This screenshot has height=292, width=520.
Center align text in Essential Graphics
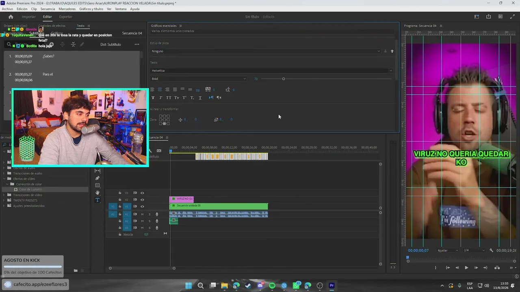point(160,90)
